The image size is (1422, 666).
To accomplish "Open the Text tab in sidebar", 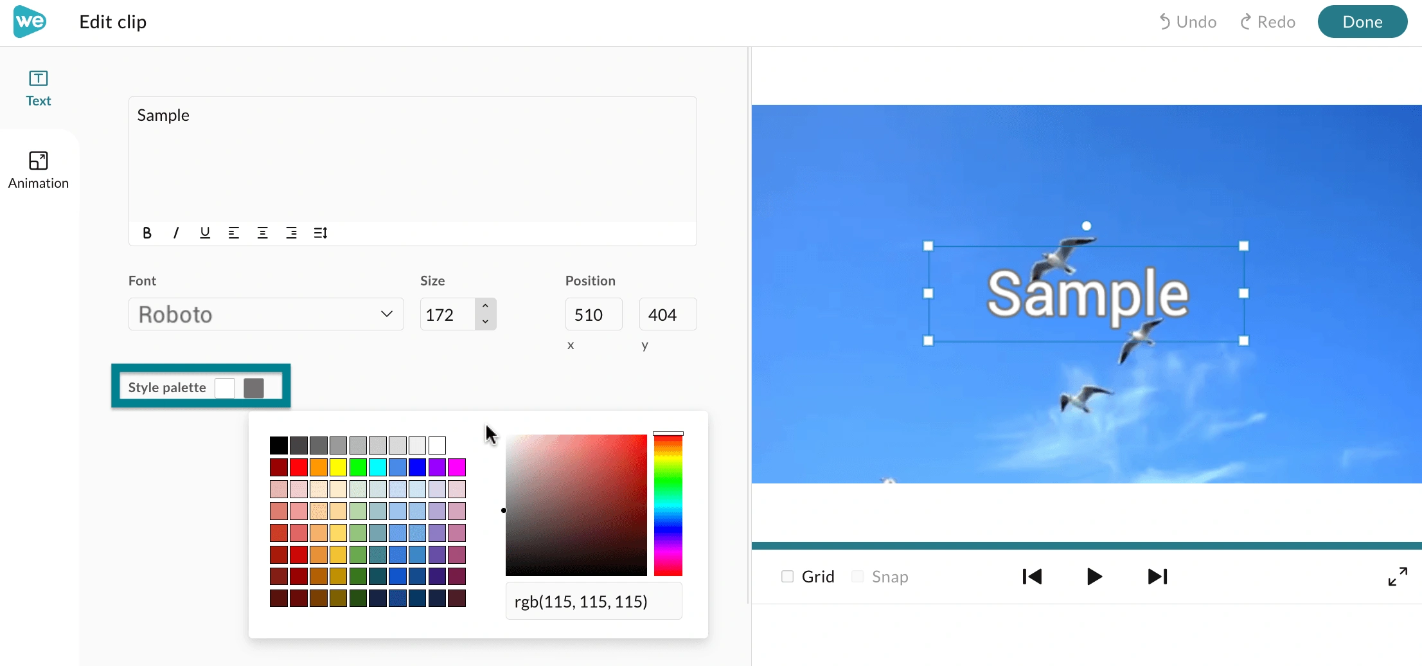I will click(x=38, y=89).
